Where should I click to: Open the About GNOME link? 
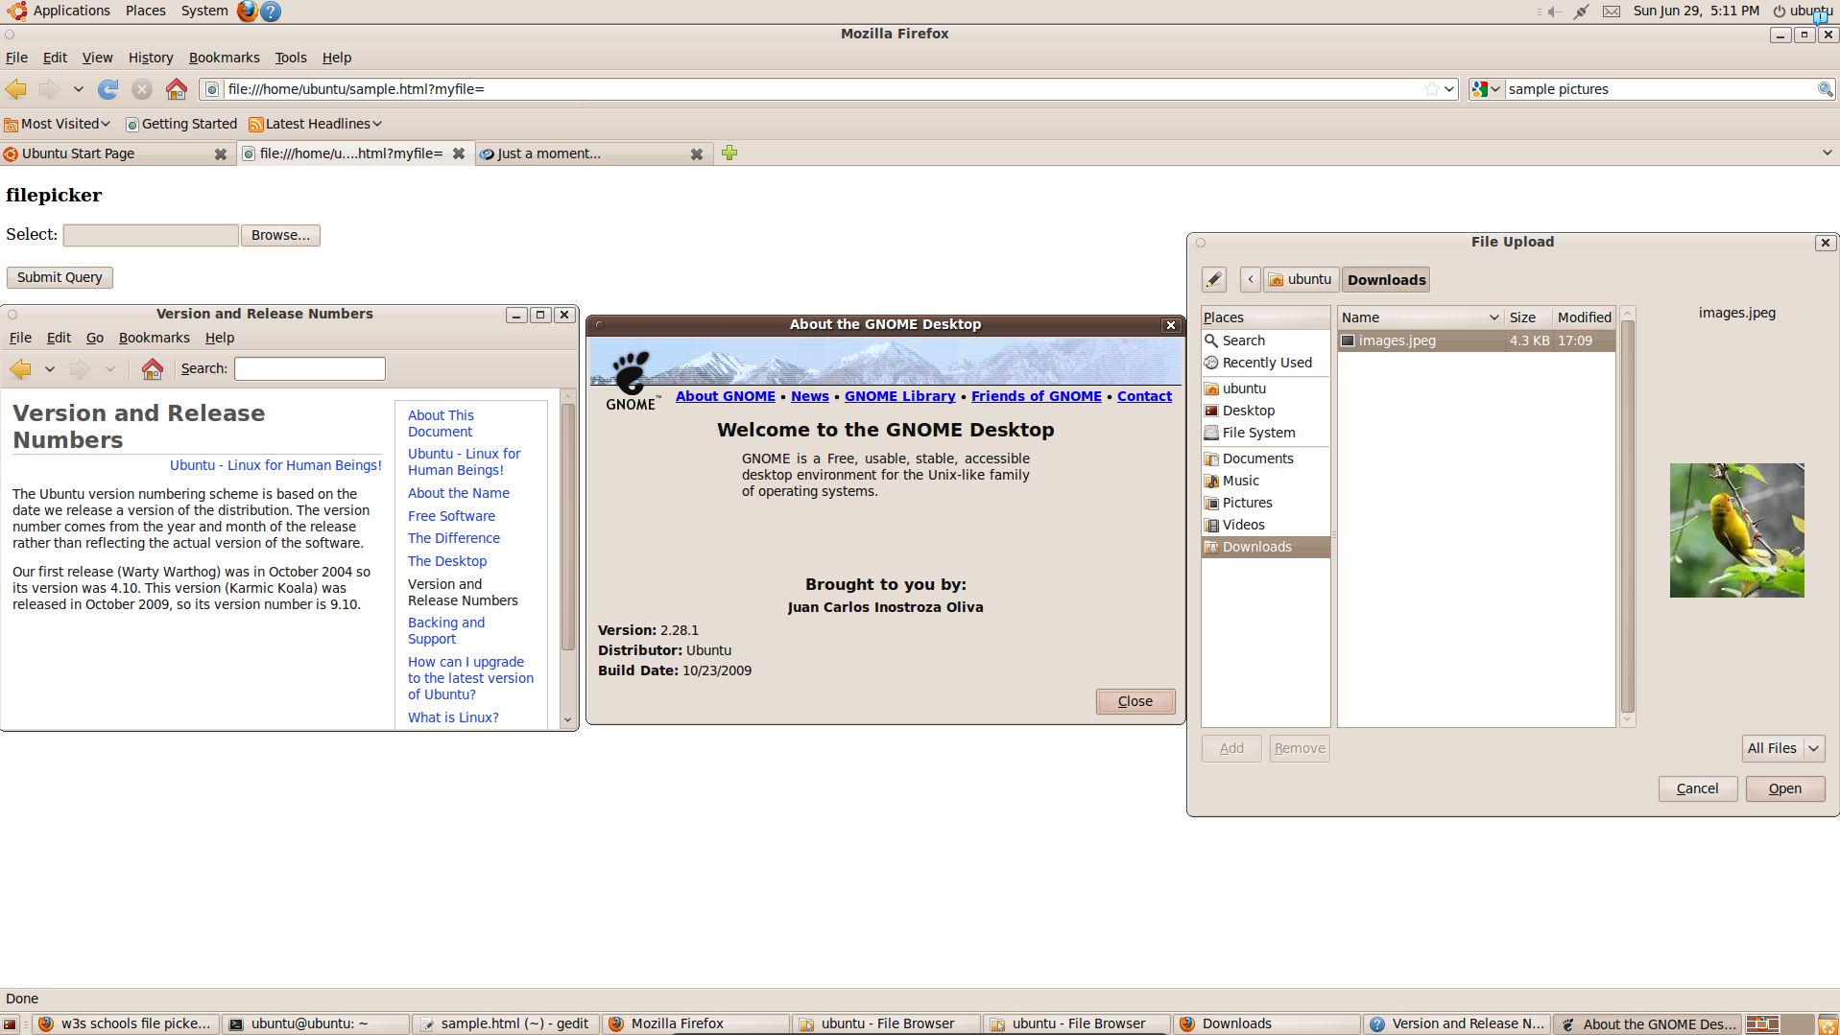[x=725, y=396]
